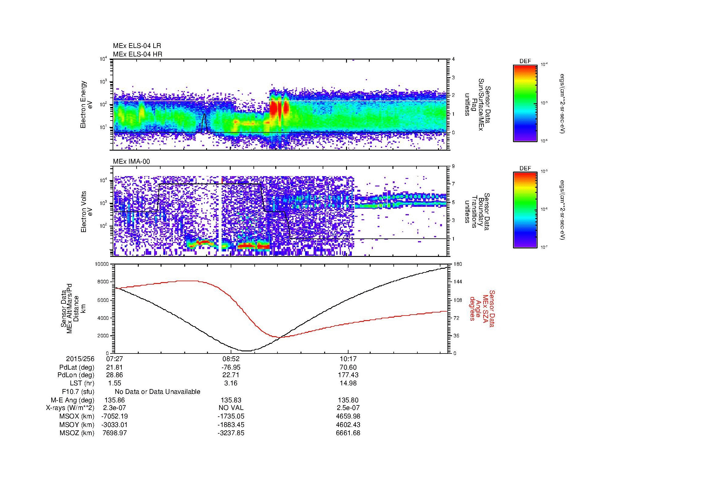Screen dimensions: 710x502
Task: Click the black flag spike in ELS panel
Action: (x=204, y=123)
